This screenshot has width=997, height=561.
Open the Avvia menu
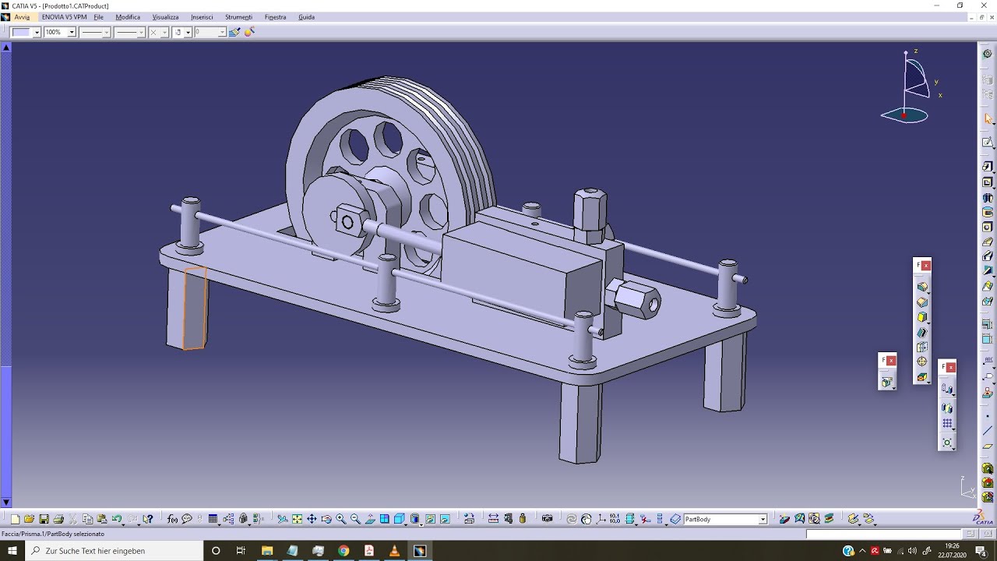(x=22, y=16)
